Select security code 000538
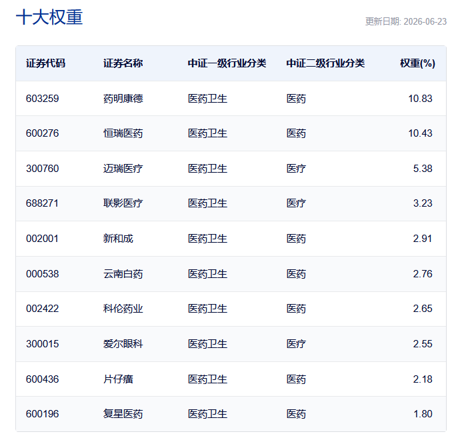The width and height of the screenshot is (470, 446). click(42, 274)
